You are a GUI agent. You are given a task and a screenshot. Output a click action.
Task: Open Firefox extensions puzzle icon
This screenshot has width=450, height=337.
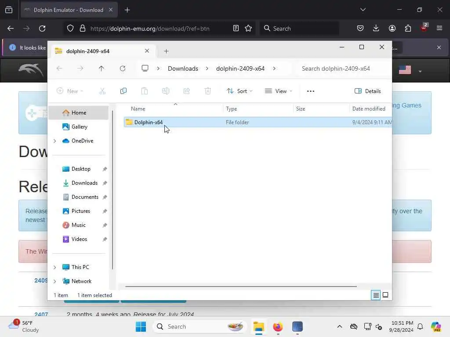point(408,28)
